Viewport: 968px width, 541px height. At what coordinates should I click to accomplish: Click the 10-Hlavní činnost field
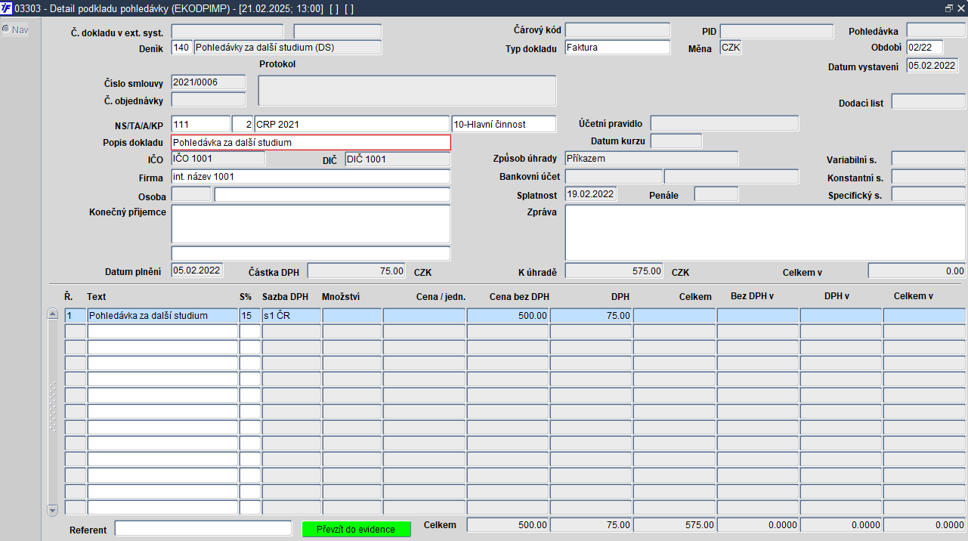click(503, 123)
